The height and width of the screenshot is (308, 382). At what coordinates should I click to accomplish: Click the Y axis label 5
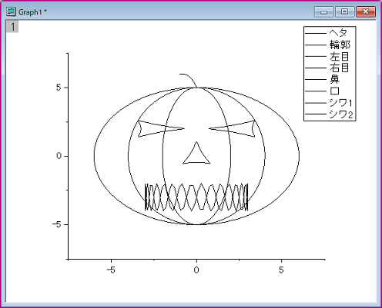[x=59, y=88]
